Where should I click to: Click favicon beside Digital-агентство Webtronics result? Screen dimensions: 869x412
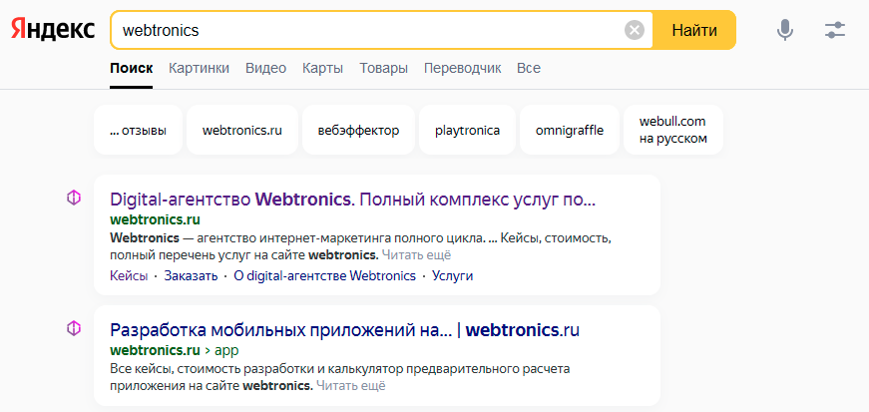(x=73, y=199)
